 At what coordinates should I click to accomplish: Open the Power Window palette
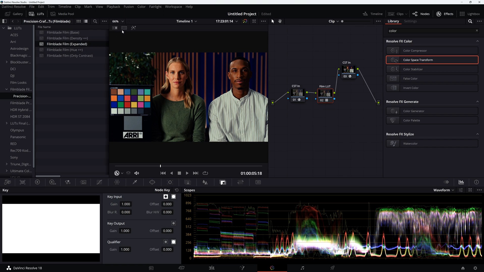(152, 182)
